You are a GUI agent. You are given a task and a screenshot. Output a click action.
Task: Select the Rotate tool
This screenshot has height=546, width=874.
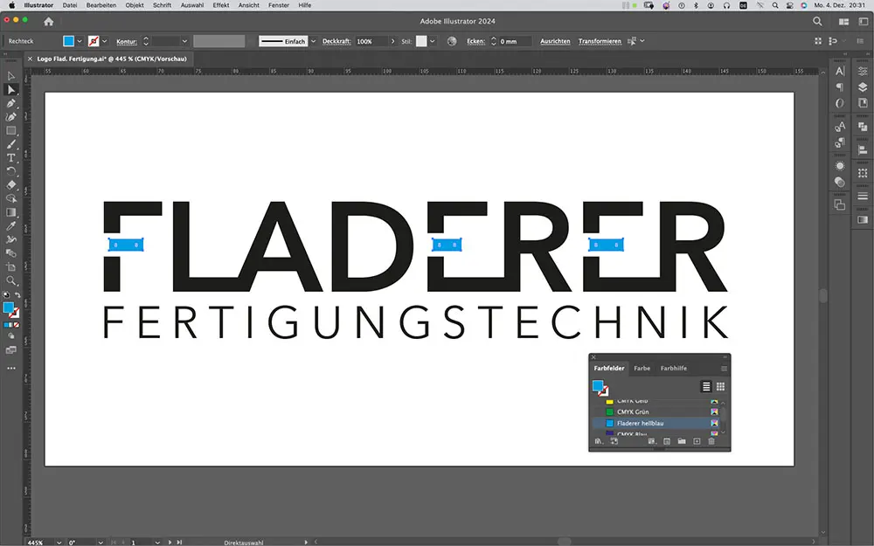tap(11, 171)
